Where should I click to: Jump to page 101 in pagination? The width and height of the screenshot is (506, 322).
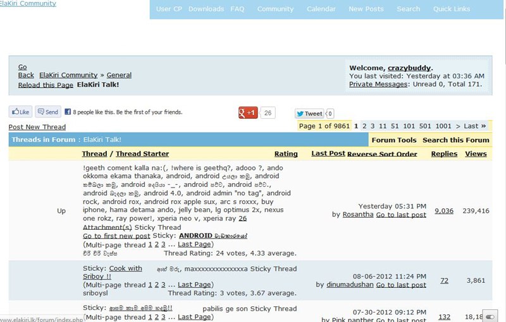click(409, 126)
